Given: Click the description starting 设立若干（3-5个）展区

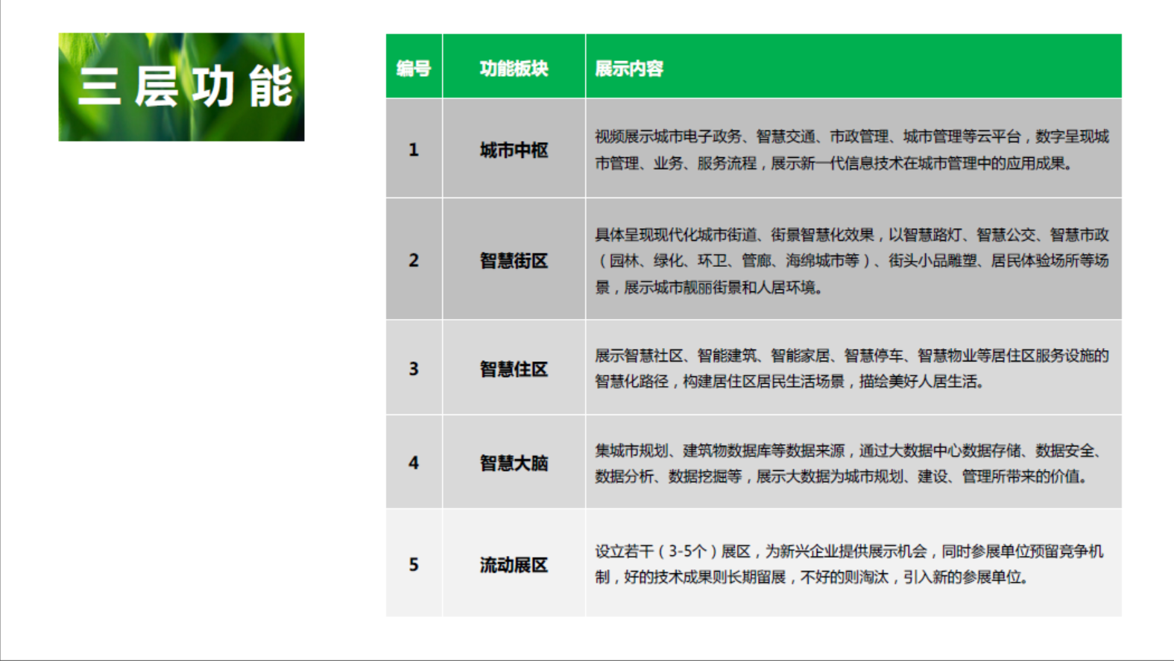Looking at the screenshot, I should (853, 563).
